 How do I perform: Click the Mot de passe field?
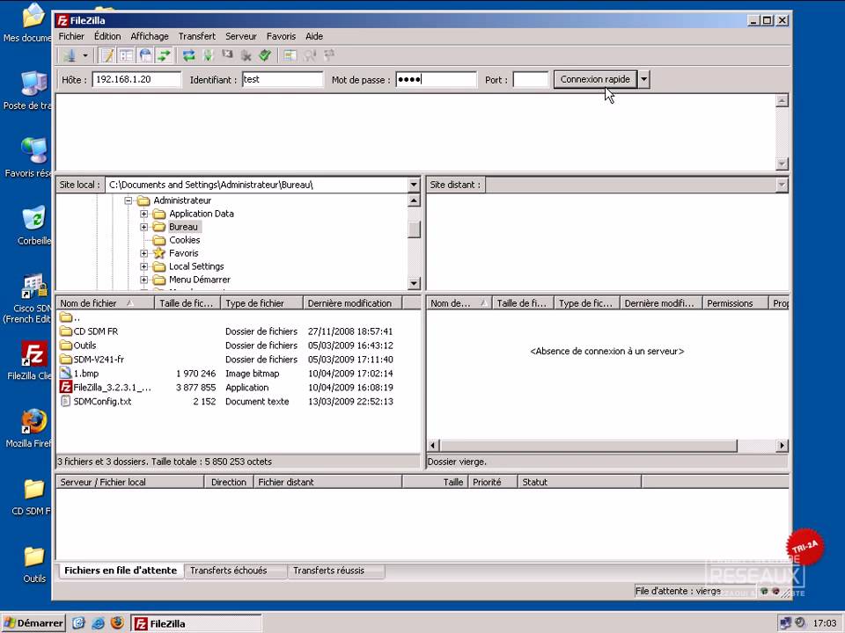pyautogui.click(x=436, y=80)
